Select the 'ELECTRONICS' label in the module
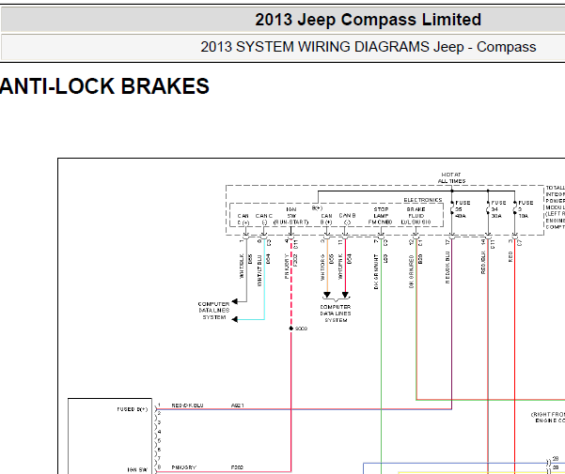This screenshot has width=565, height=474. [x=423, y=200]
